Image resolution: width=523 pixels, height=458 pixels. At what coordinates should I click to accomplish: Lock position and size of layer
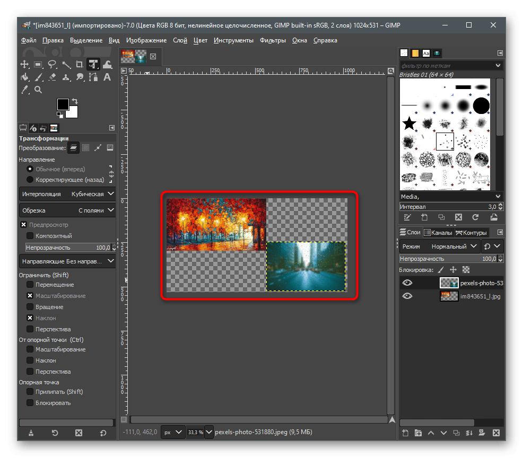453,270
